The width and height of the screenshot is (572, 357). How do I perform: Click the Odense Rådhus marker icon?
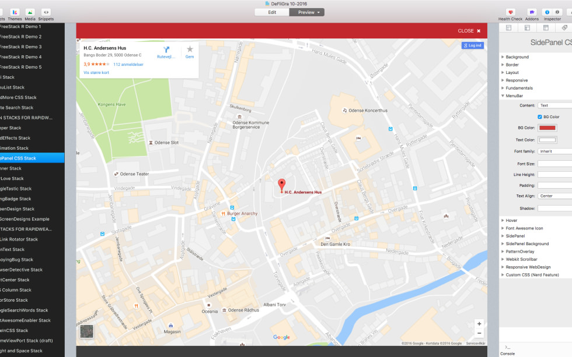(x=224, y=310)
